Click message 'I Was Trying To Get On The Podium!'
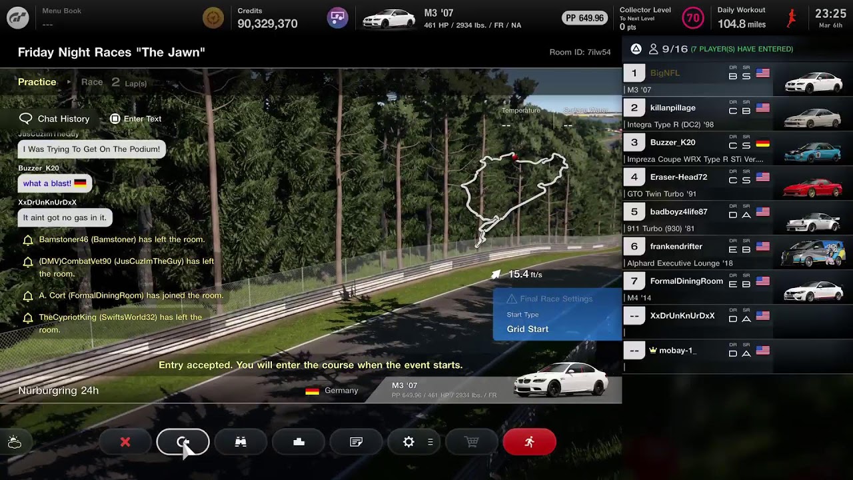 pos(91,149)
